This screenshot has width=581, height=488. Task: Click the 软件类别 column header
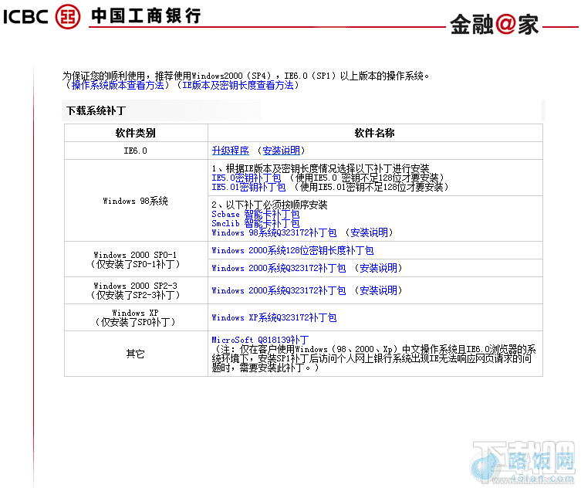coord(136,133)
